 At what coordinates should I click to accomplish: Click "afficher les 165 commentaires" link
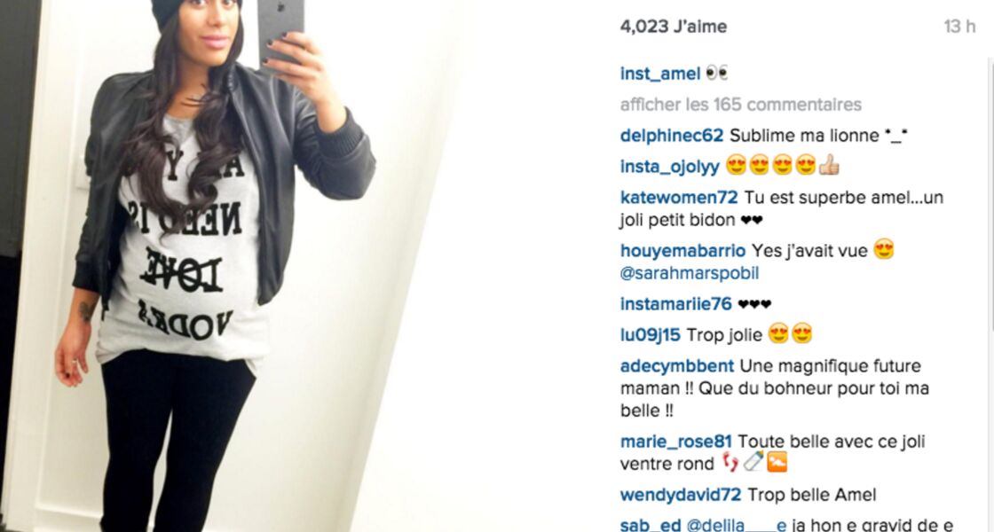740,105
